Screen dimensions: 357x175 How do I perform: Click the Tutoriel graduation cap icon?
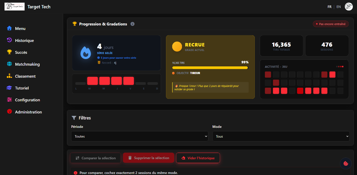[9, 88]
